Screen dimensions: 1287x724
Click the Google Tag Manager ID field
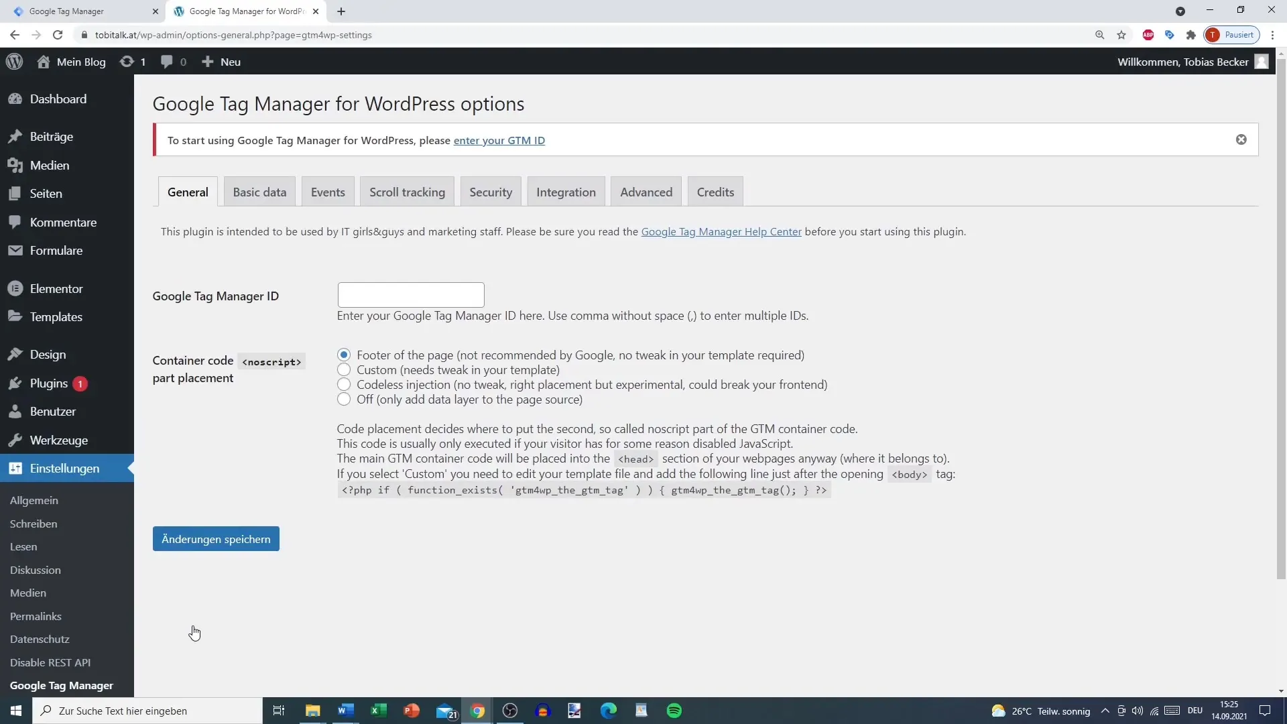pos(411,295)
